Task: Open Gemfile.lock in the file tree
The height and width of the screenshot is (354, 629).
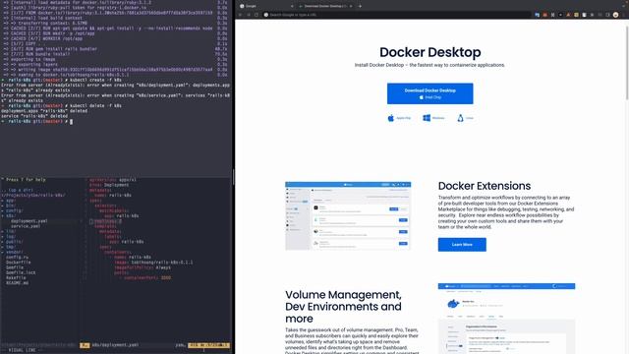Action: pos(21,273)
